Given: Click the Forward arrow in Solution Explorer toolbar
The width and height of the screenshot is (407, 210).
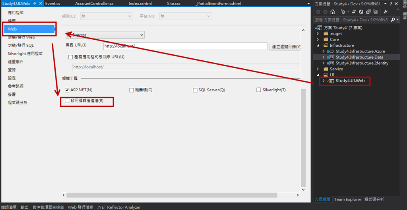Looking at the screenshot, I should pyautogui.click(x=325, y=12).
